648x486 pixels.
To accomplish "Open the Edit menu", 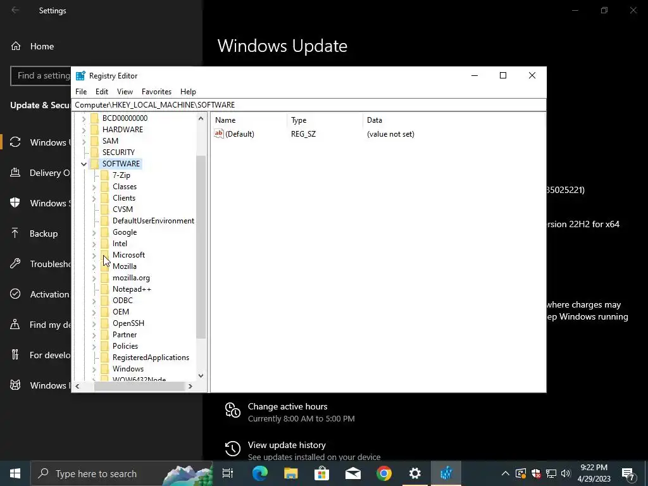I will [102, 92].
